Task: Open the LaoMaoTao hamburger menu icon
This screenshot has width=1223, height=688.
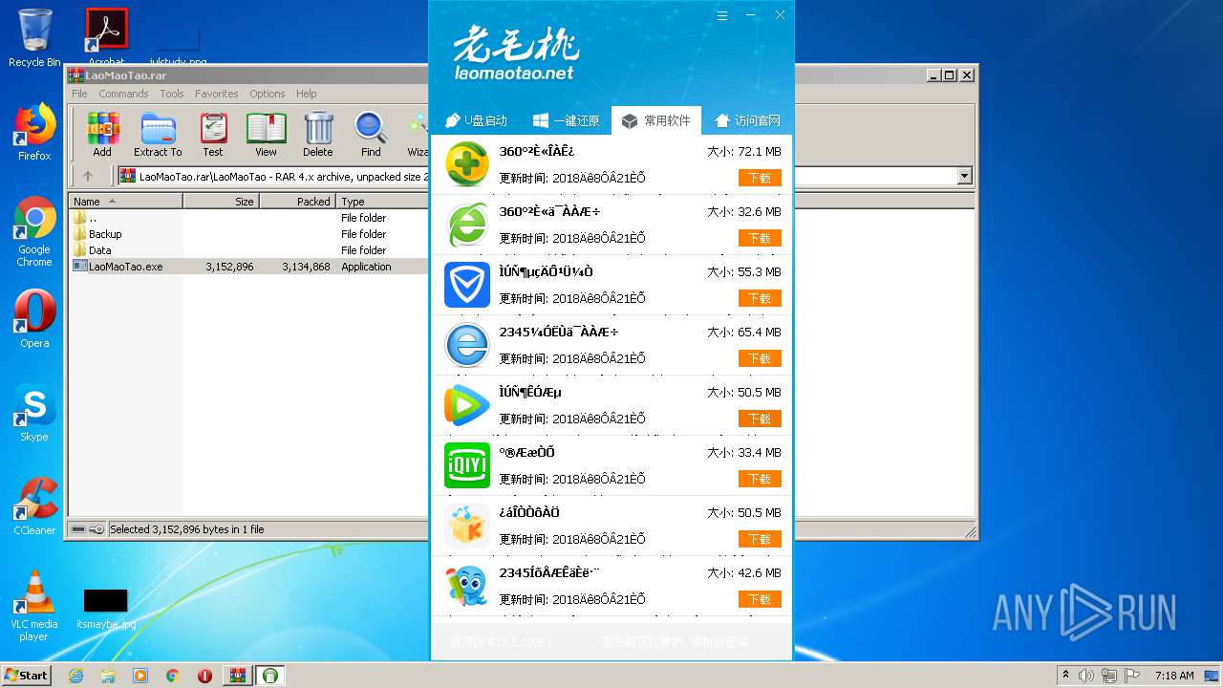Action: 722,15
